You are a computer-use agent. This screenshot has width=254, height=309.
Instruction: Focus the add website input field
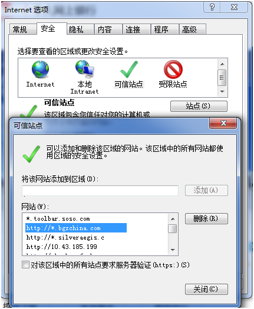coord(100,191)
